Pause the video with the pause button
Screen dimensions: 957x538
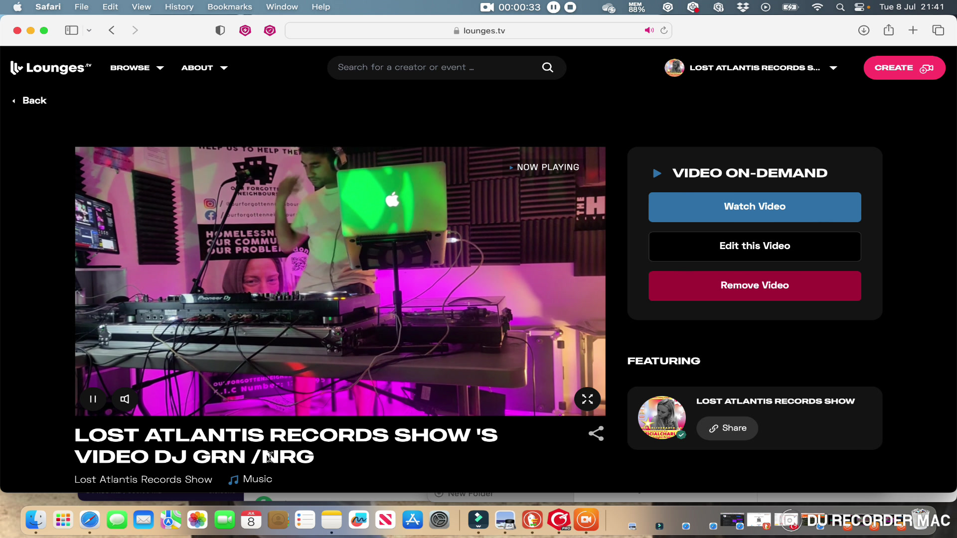click(x=93, y=399)
